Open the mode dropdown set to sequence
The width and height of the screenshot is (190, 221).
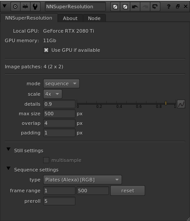(61, 84)
